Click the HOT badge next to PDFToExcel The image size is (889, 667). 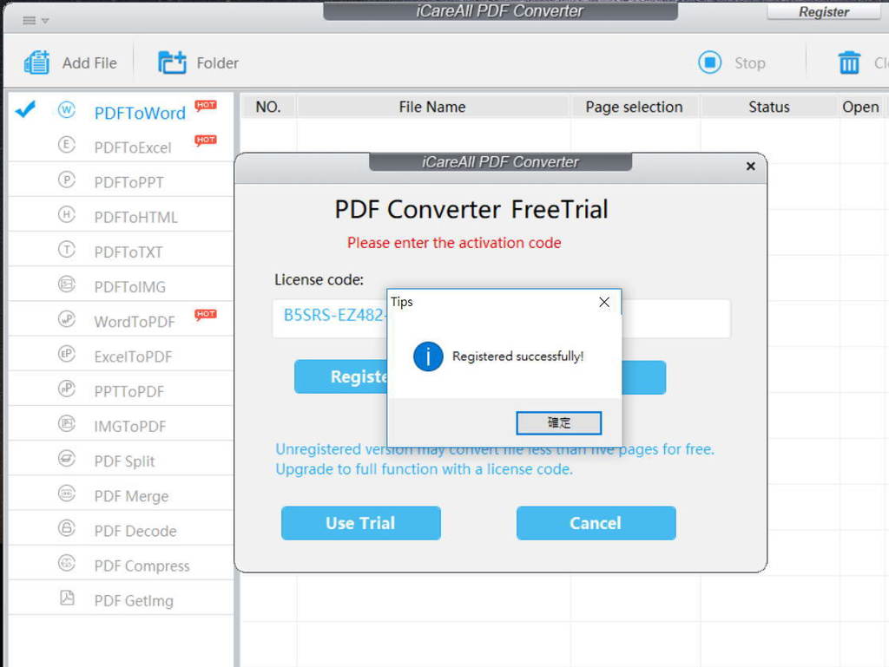click(x=206, y=140)
